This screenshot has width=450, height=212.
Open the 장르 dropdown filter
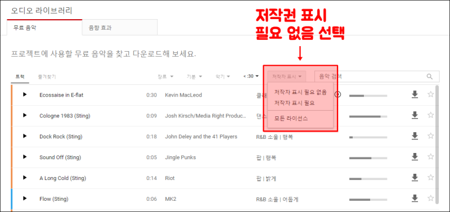point(165,76)
